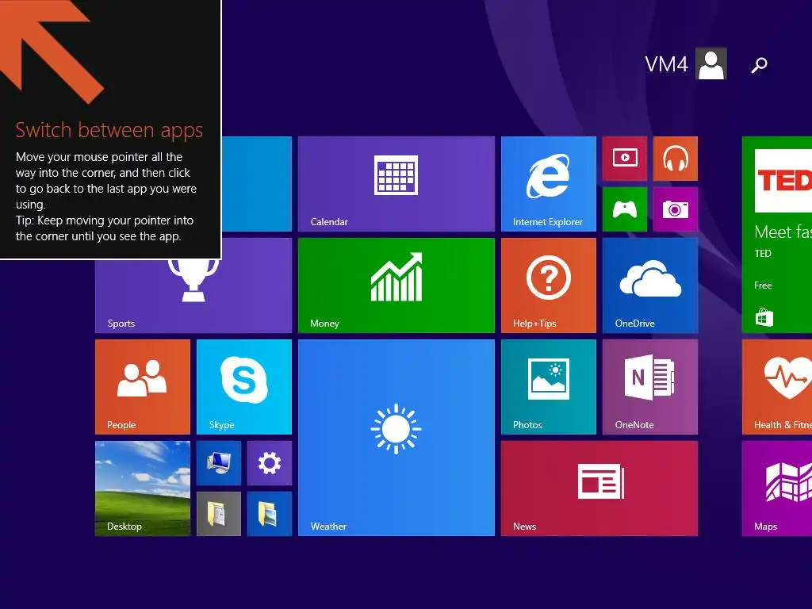The height and width of the screenshot is (609, 812).
Task: Click the VM4 account name
Action: [666, 65]
